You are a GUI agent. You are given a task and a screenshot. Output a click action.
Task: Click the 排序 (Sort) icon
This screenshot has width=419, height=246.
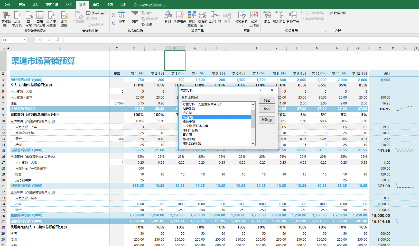pos(122,17)
